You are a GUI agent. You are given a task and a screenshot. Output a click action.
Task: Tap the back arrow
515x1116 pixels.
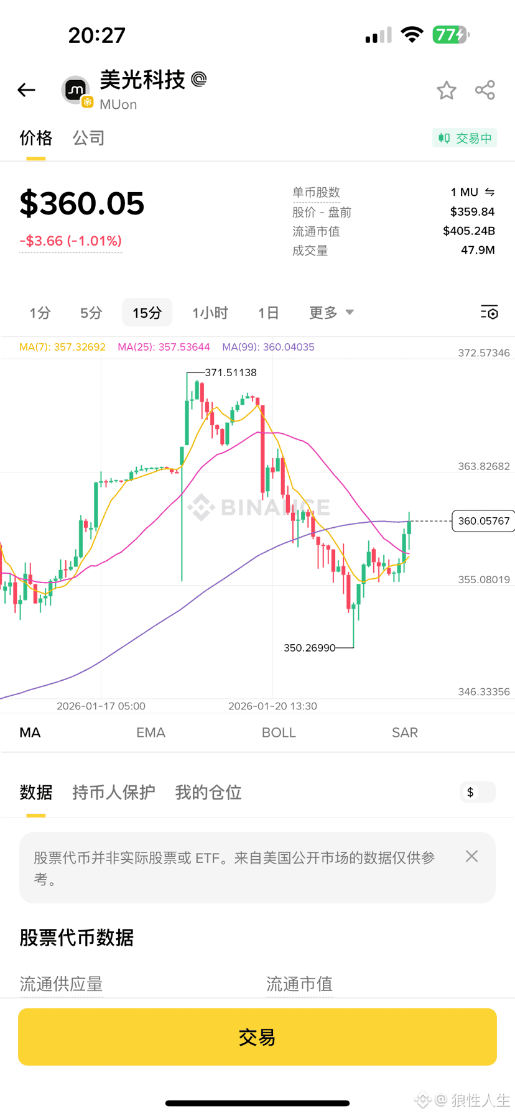pyautogui.click(x=26, y=90)
